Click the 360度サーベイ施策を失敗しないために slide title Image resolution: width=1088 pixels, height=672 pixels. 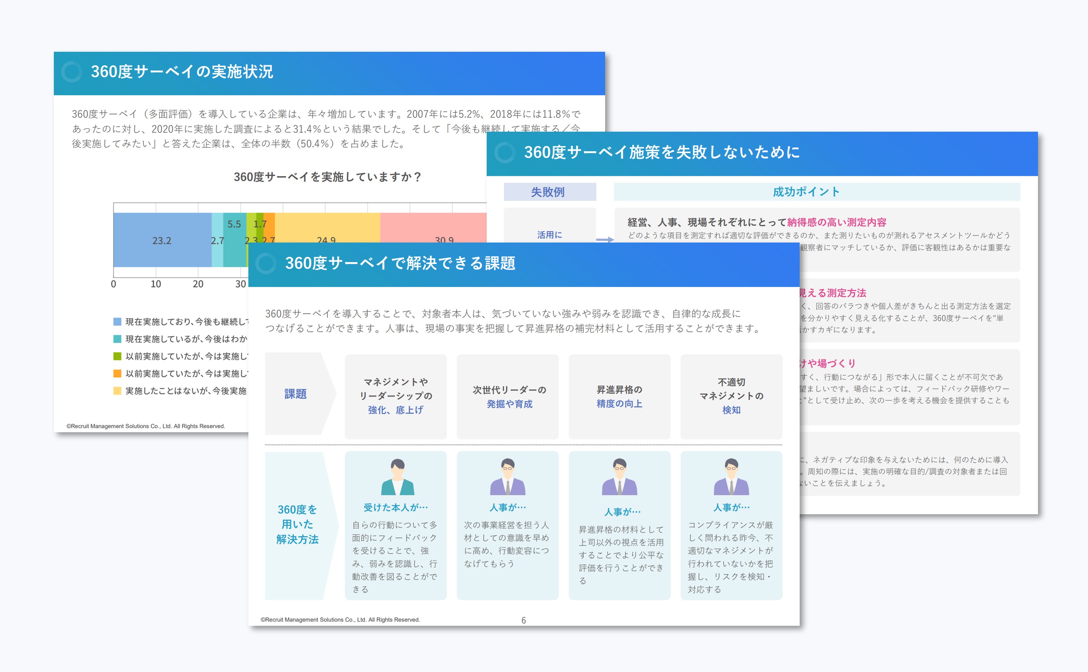(662, 153)
